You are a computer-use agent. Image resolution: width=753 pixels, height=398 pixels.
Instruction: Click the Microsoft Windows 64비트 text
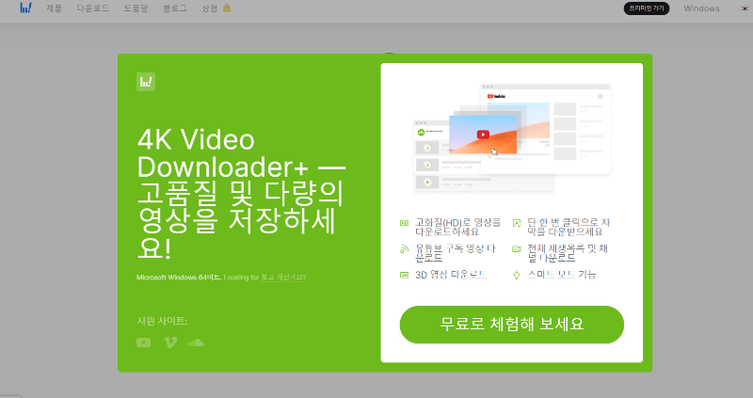point(179,277)
